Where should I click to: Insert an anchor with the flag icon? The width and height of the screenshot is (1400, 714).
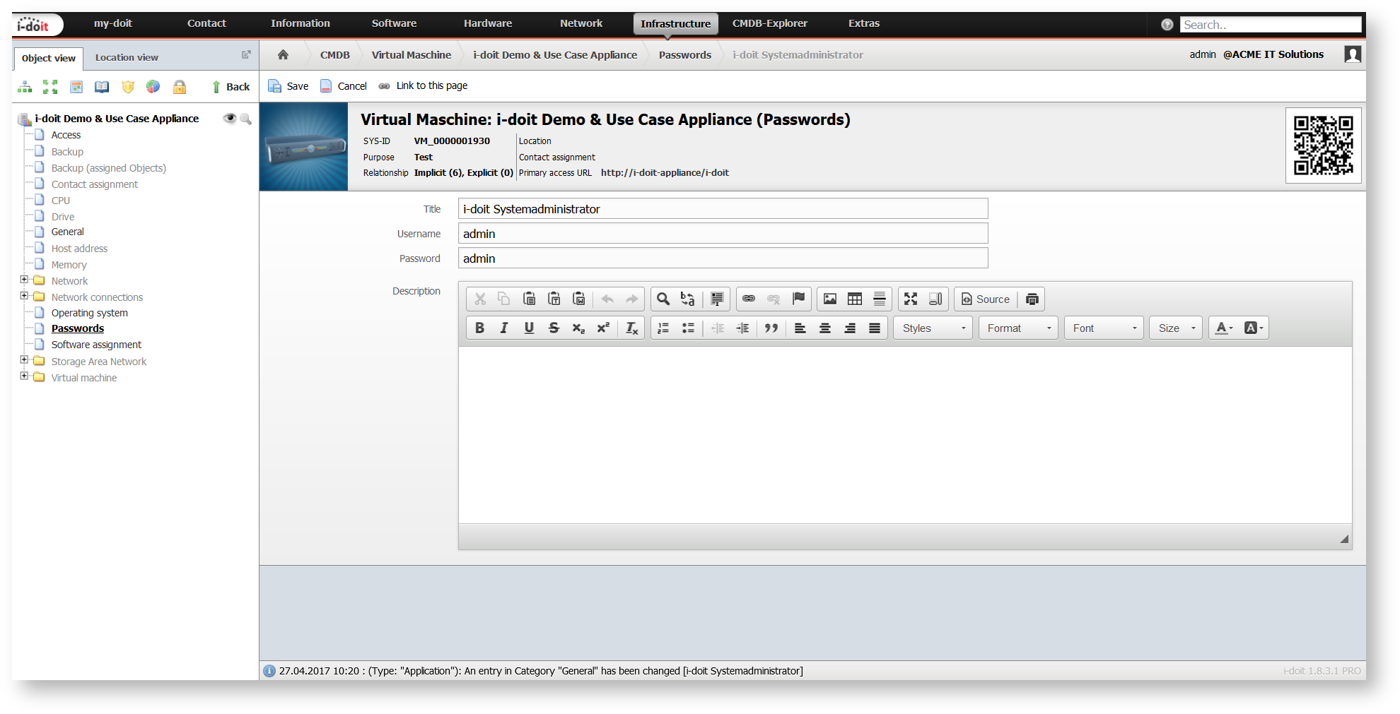[x=799, y=299]
